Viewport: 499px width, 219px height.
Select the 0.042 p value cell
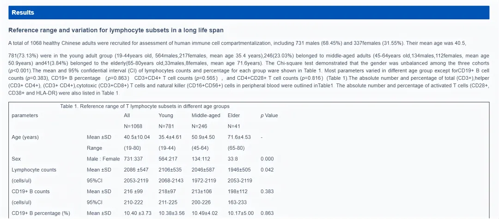point(267,170)
